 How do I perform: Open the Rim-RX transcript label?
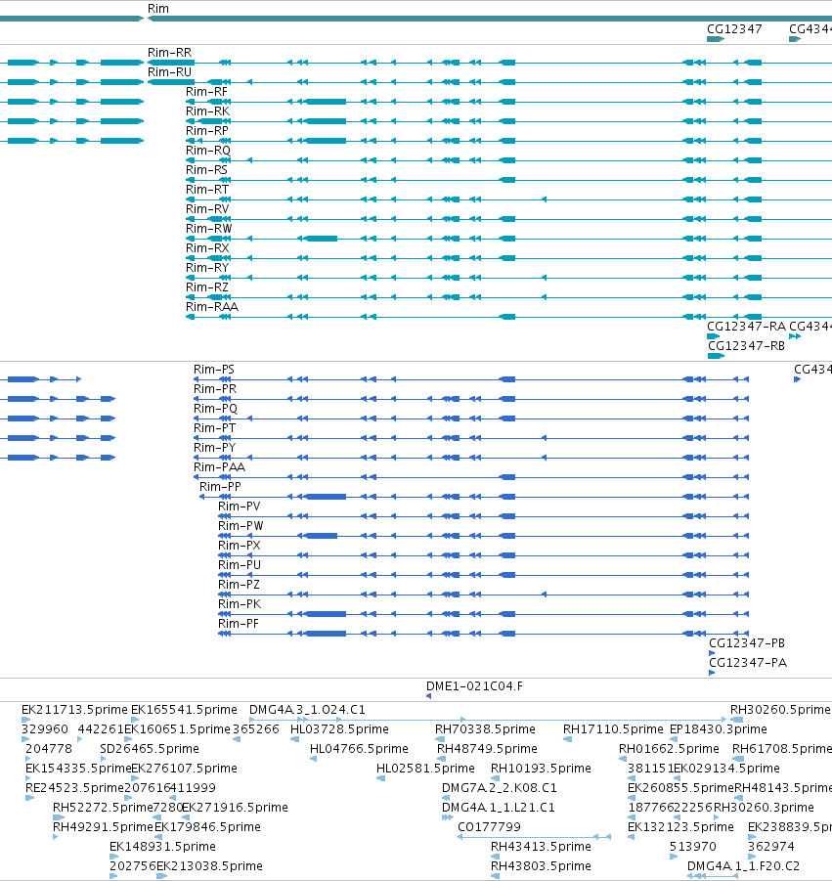click(208, 248)
